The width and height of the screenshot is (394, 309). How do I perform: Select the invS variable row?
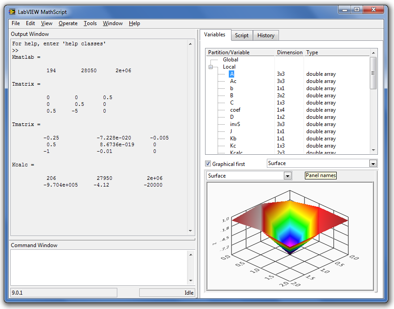[x=235, y=124]
